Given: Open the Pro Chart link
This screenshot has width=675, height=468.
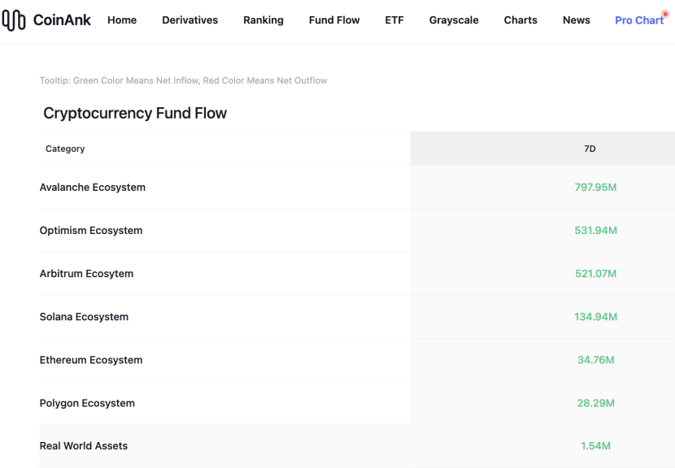Looking at the screenshot, I should pos(638,20).
